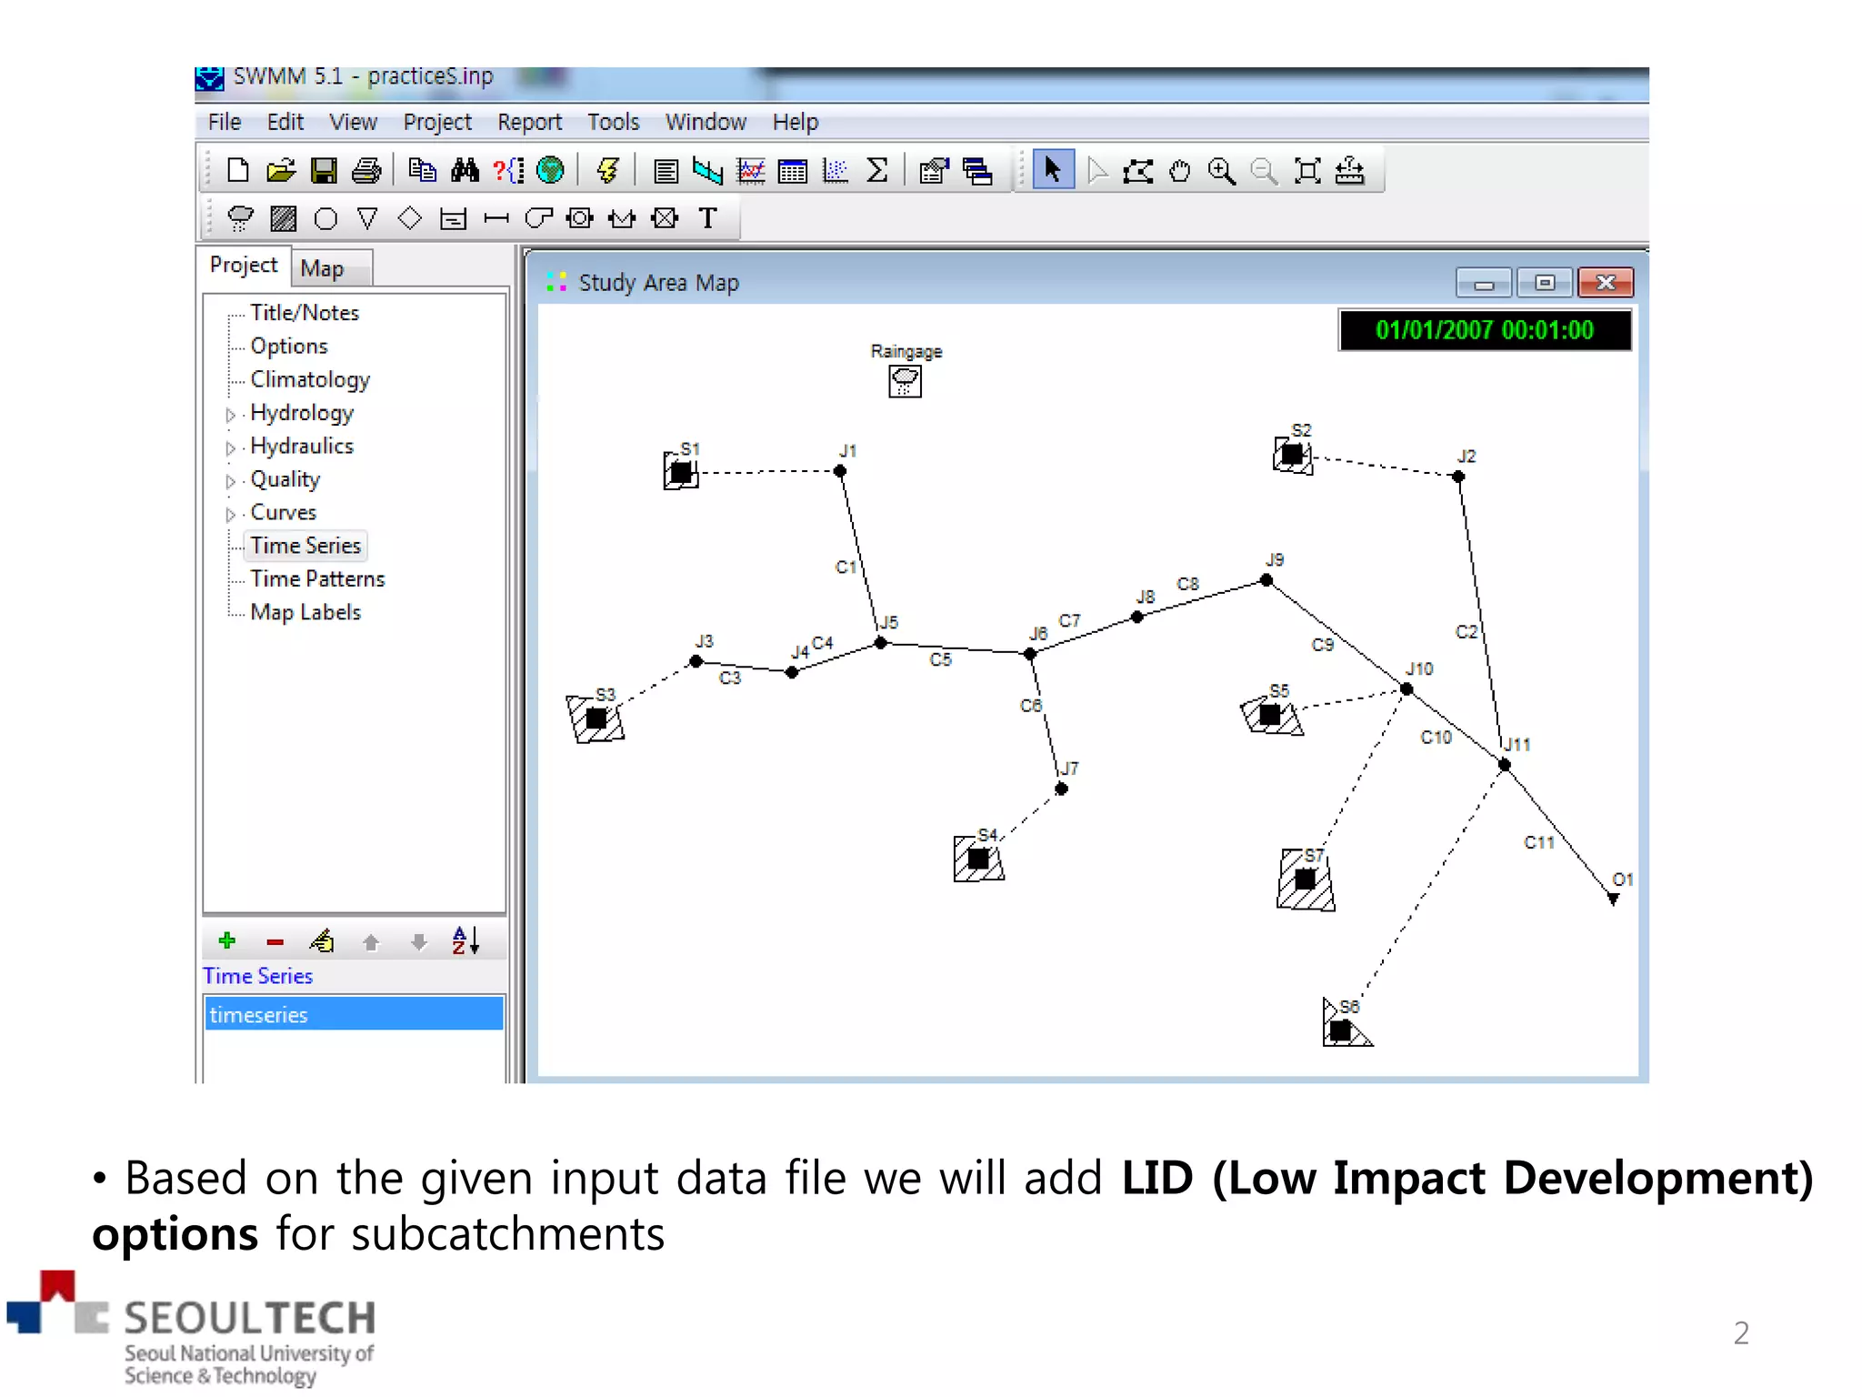Screen dimensions: 1862x1397
Task: Select the rain gage tool
Action: (240, 218)
